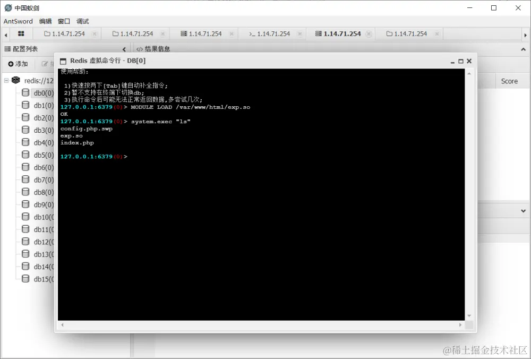Open the first 1.14.71.254 folder tab
The height and width of the screenshot is (359, 531).
pyautogui.click(x=64, y=34)
